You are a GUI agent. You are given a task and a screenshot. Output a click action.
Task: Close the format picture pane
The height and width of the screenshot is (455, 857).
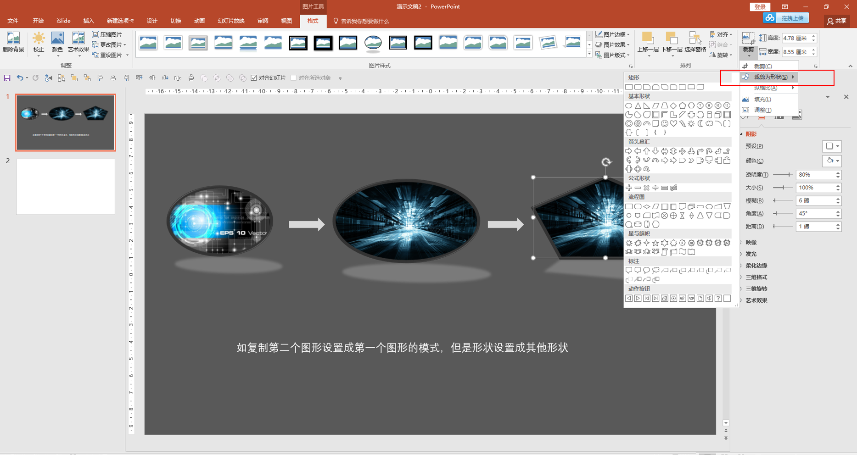click(846, 97)
